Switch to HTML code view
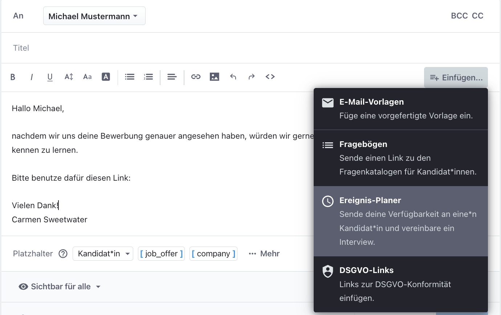Image resolution: width=501 pixels, height=315 pixels. 270,77
